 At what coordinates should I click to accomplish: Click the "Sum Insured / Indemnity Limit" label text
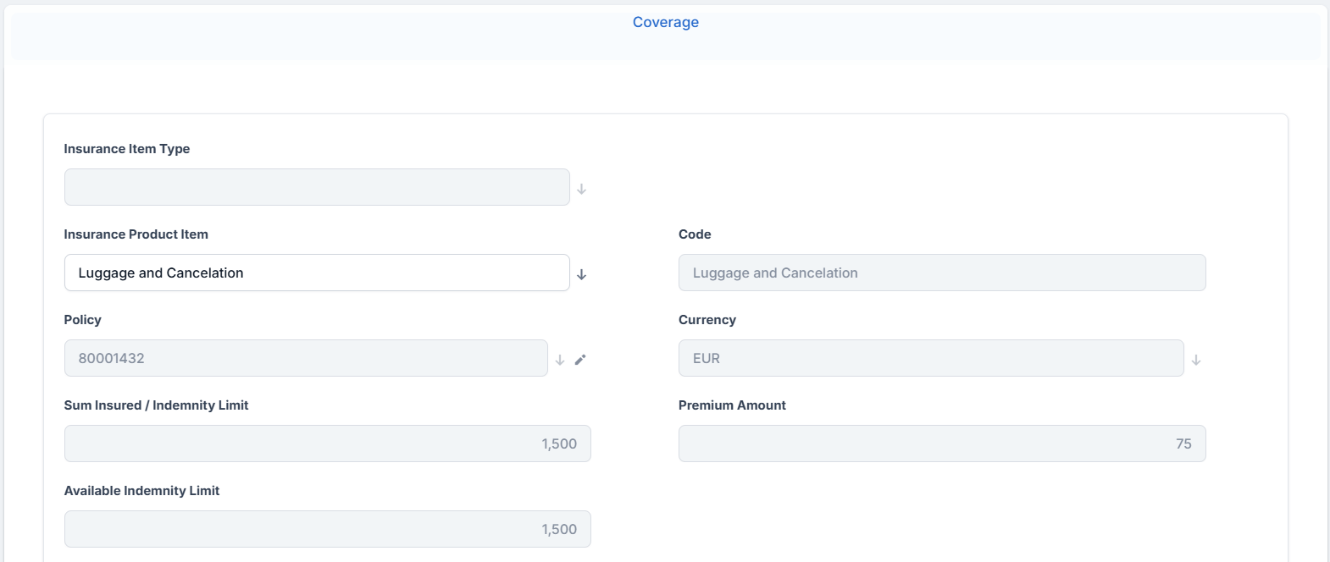156,405
